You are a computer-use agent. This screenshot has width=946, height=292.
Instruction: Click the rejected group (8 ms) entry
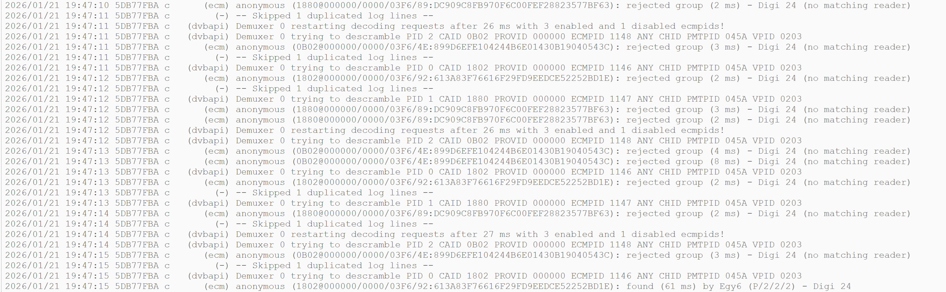coord(458,162)
